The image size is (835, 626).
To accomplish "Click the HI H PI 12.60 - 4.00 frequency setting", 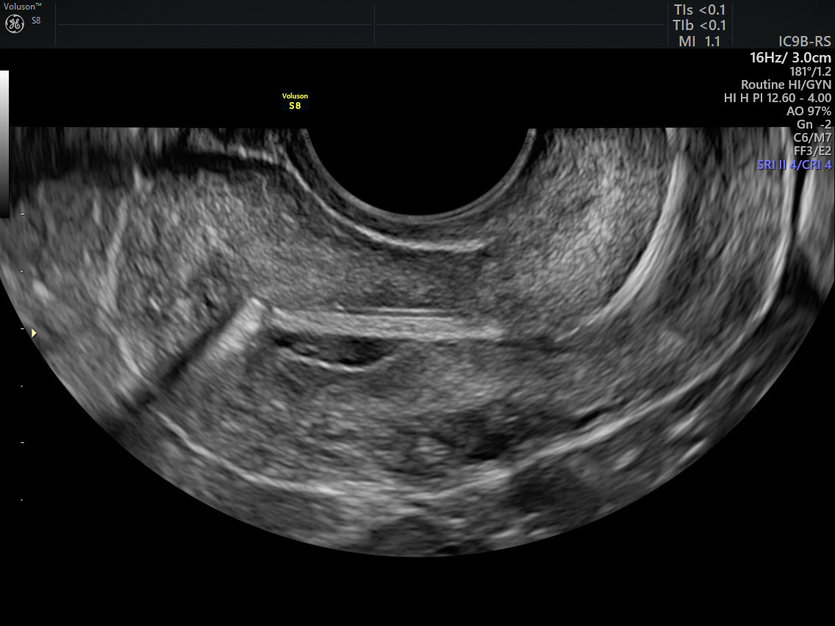I will coord(778,98).
